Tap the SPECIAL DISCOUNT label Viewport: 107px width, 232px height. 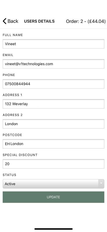[20, 155]
